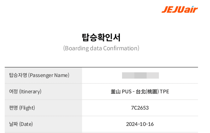The width and height of the screenshot is (210, 133).
Task: Click the word "Confirmation" in the subtitle
Action: click(x=121, y=48)
